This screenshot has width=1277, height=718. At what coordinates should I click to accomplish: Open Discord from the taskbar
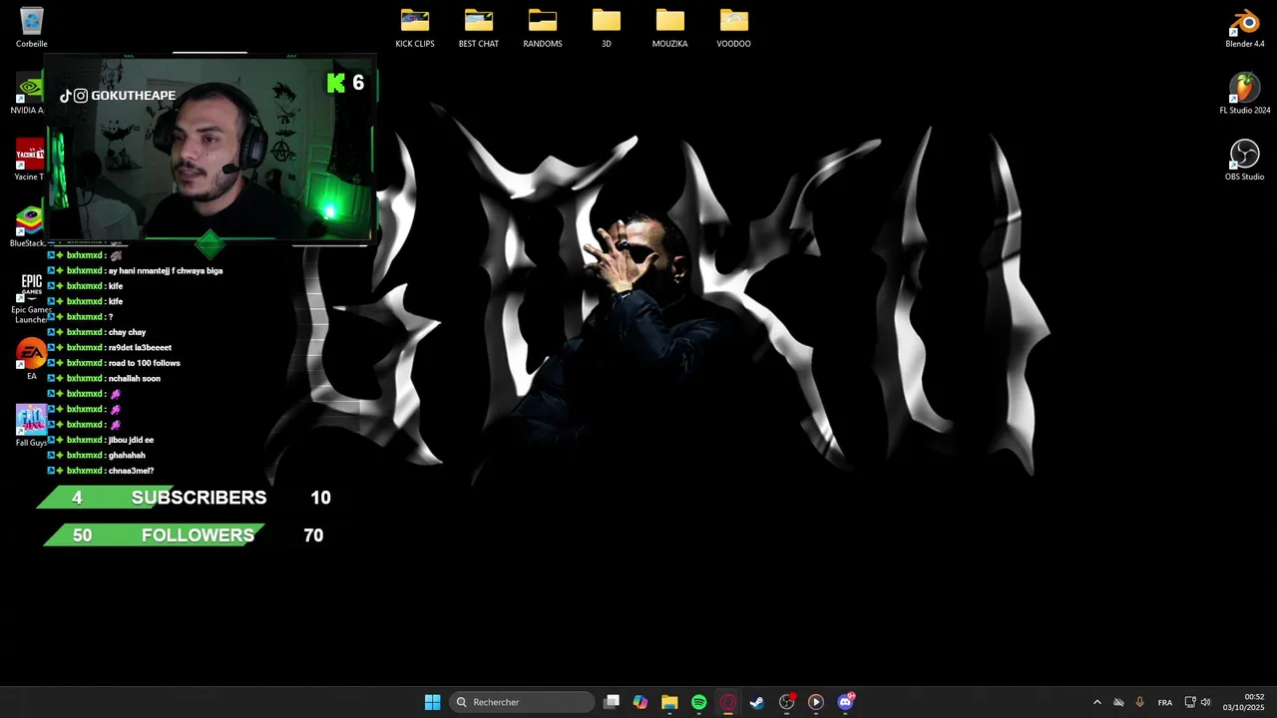846,702
